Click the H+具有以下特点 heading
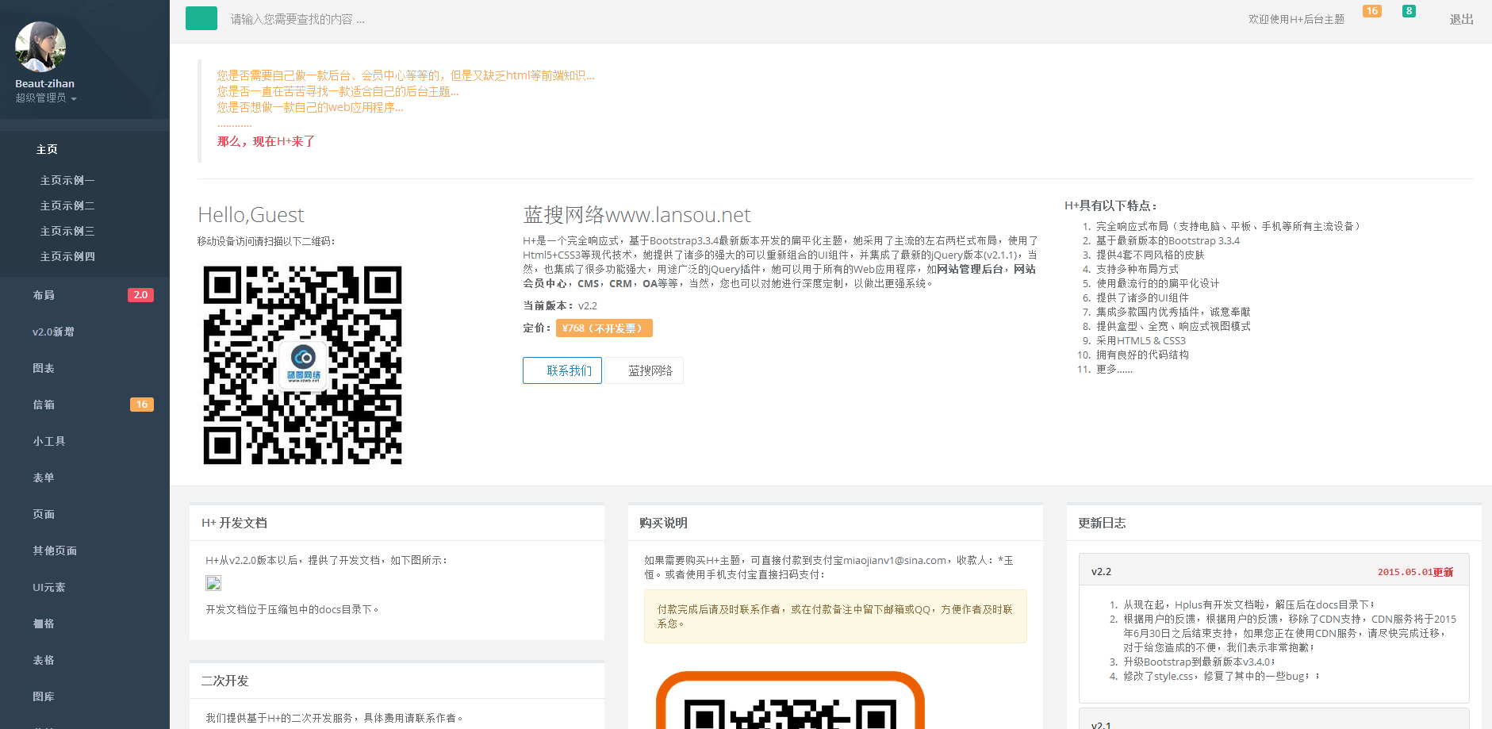The height and width of the screenshot is (729, 1492). [1110, 205]
